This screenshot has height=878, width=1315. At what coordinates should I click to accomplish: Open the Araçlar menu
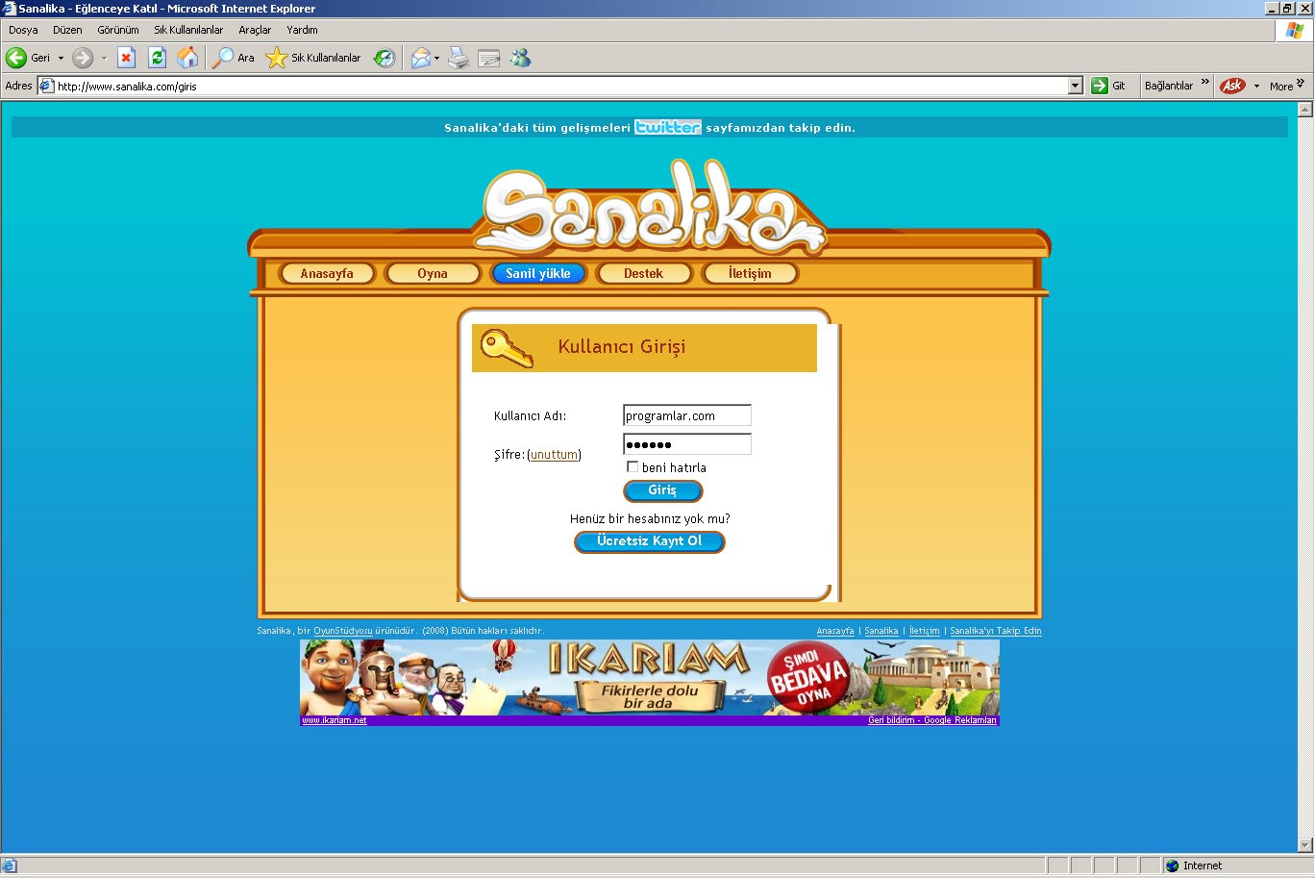255,30
